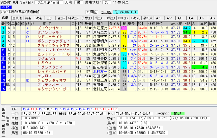Sort by the タイム column header
Image resolution: width=217 pixels, height=138 pixels.
point(114,24)
